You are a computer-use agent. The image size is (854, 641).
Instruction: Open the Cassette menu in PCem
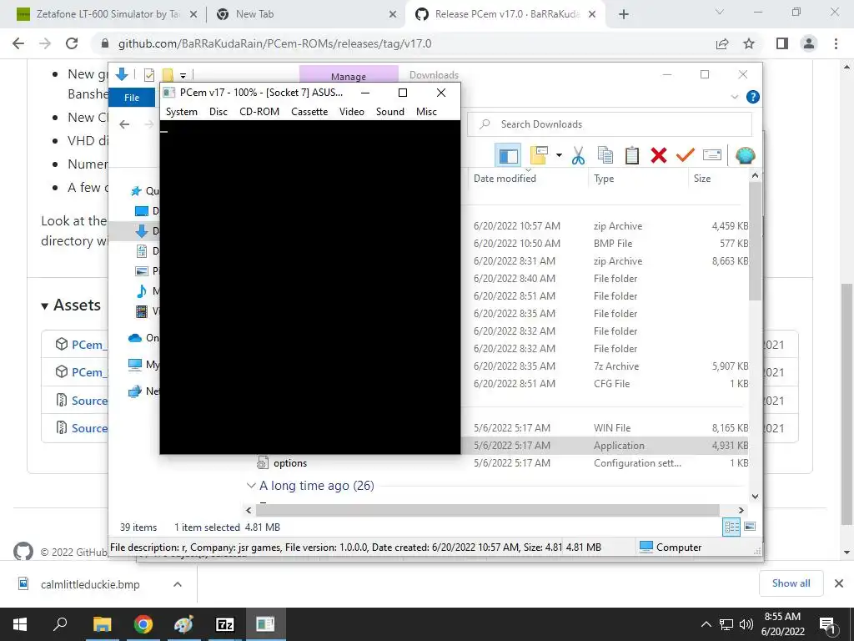pos(309,112)
